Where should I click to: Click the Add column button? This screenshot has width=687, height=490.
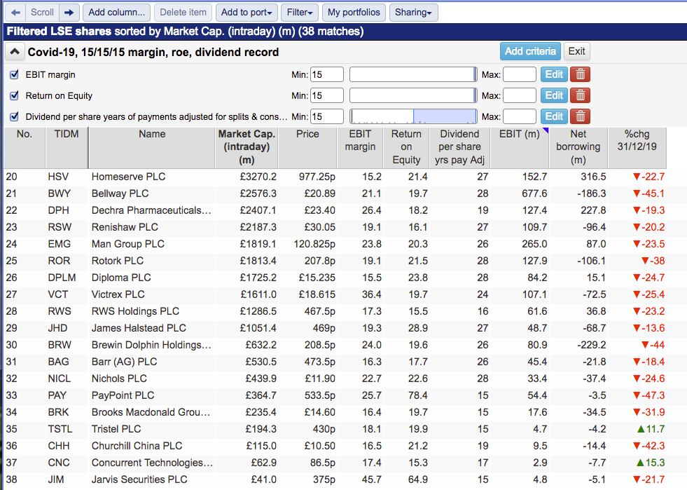tap(116, 13)
